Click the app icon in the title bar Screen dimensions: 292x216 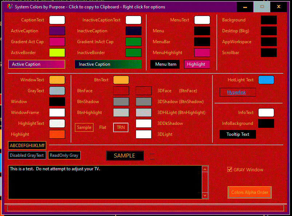click(x=10, y=7)
